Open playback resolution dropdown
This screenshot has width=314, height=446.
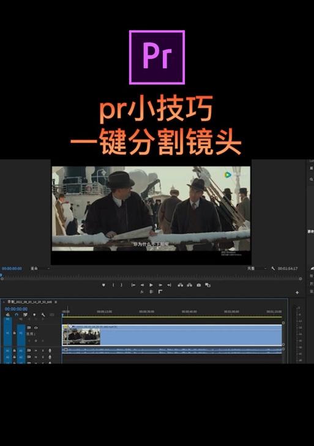pyautogui.click(x=257, y=268)
